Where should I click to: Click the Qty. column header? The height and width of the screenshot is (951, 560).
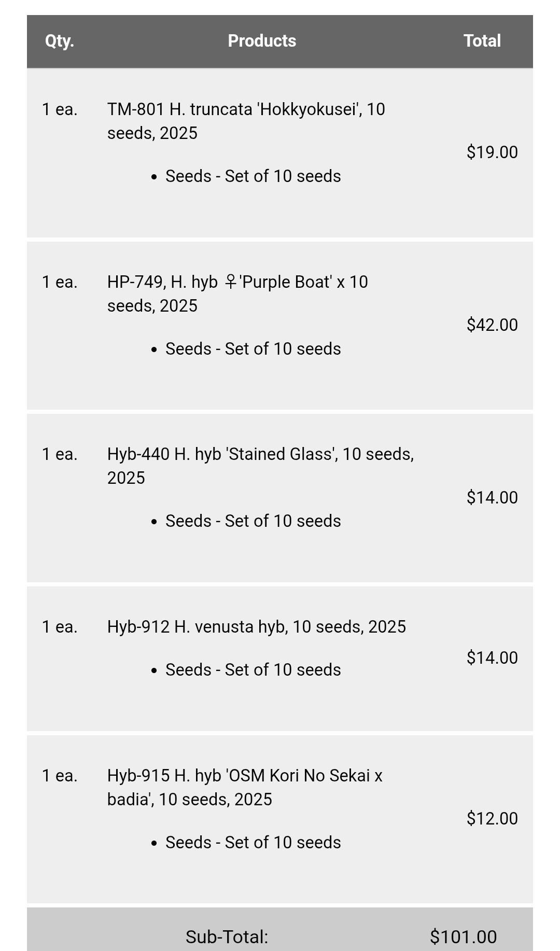point(60,41)
